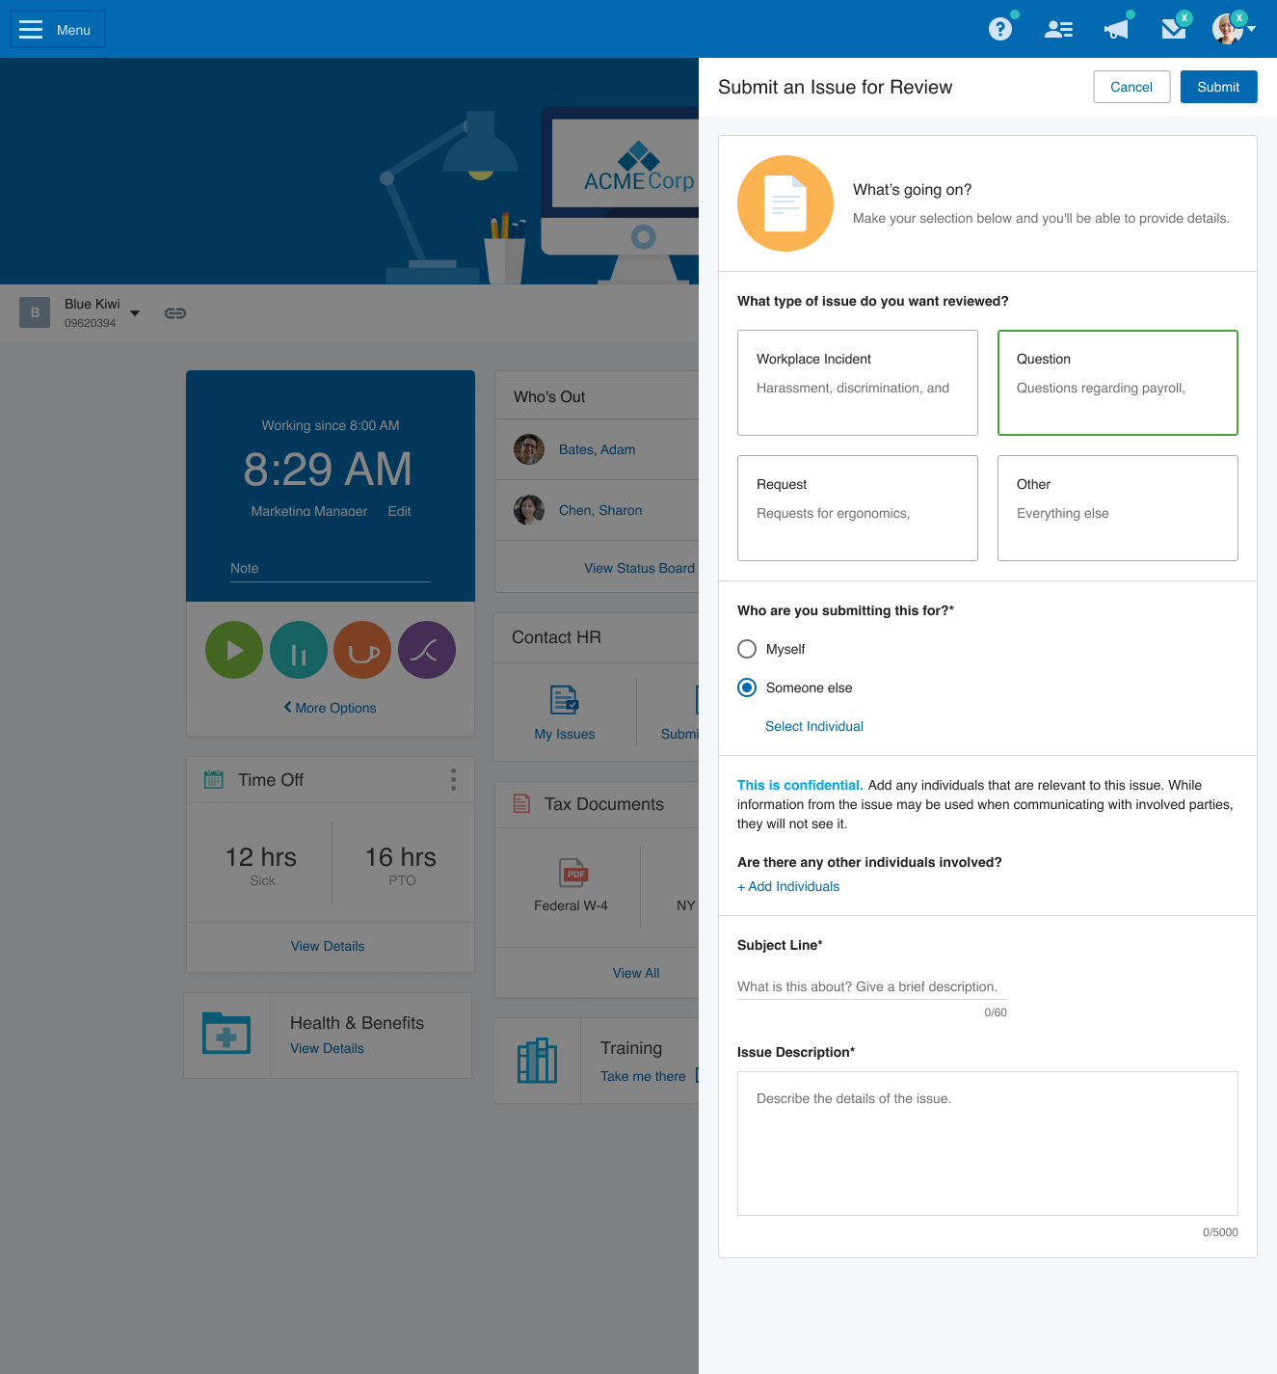Open the help question mark icon
Image resolution: width=1277 pixels, height=1374 pixels.
(1000, 29)
